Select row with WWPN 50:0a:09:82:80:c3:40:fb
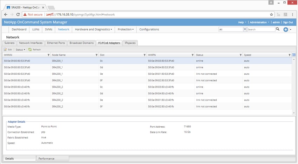298x164 pixels. 147,106
